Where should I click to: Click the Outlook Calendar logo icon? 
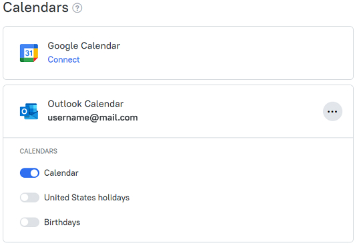[x=29, y=111]
